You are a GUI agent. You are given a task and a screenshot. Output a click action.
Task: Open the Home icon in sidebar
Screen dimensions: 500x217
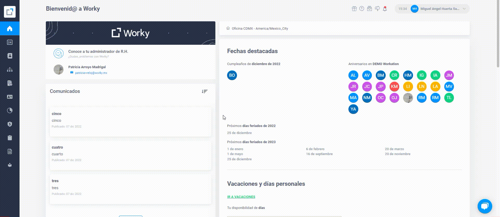pos(10,28)
